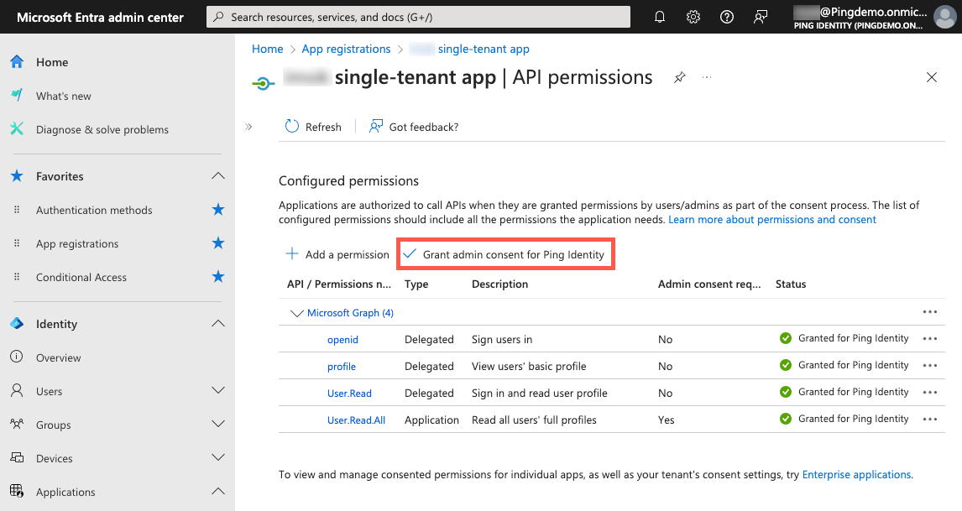Open the Enterprise applications link

(855, 474)
